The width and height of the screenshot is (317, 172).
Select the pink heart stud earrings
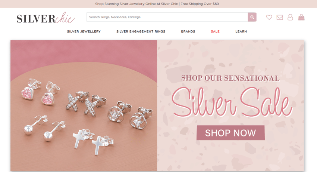tap(40, 92)
